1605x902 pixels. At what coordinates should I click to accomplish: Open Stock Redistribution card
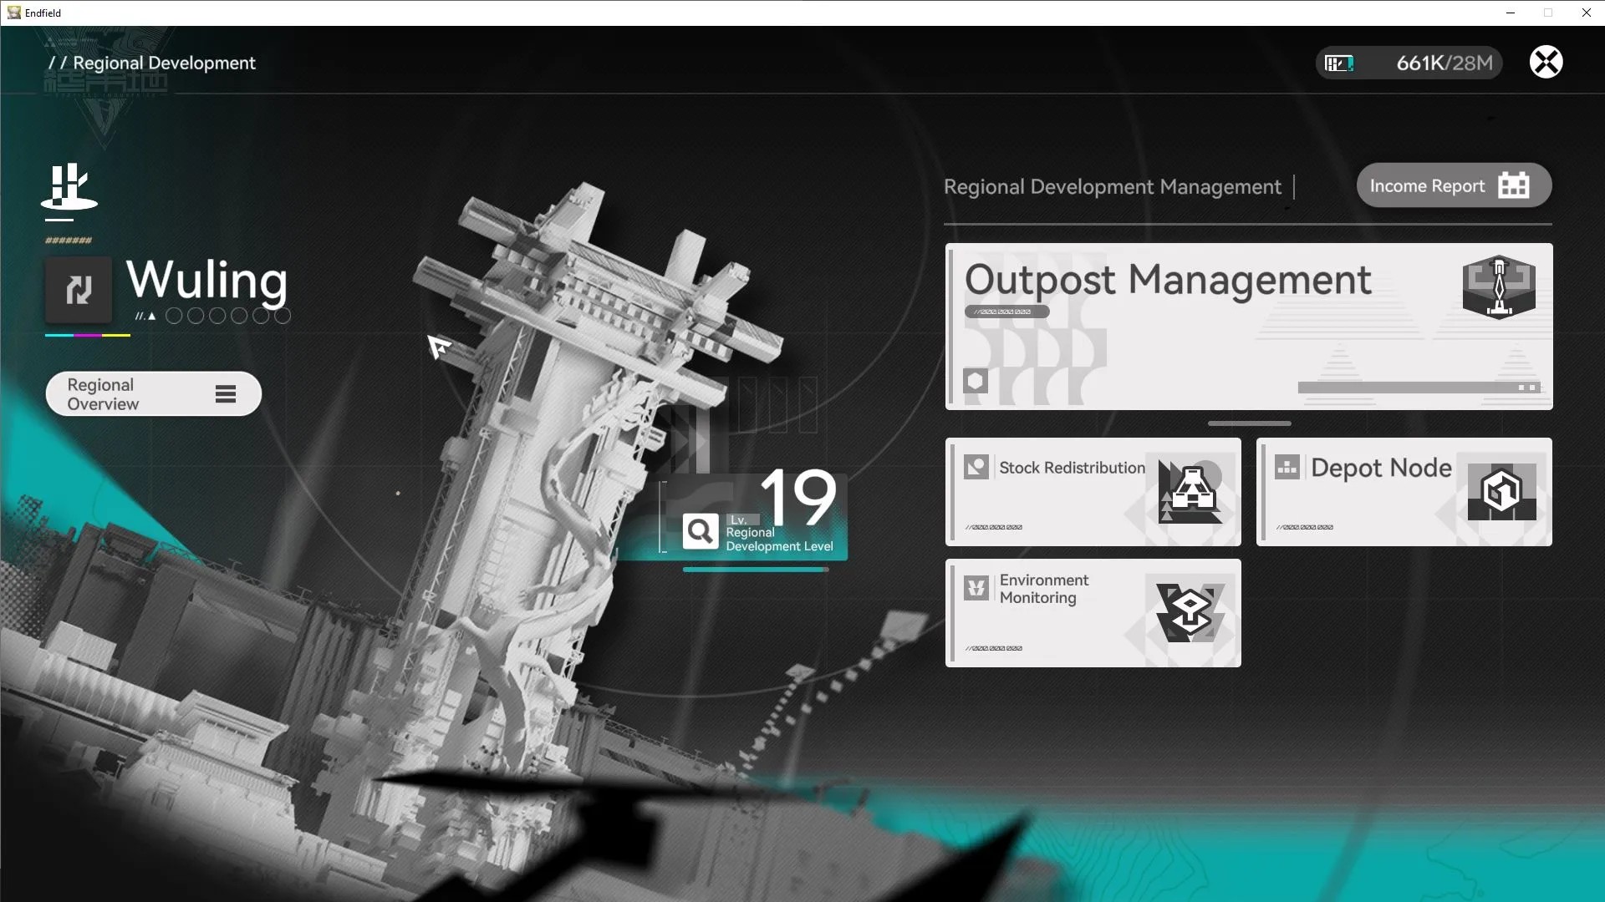[1093, 492]
